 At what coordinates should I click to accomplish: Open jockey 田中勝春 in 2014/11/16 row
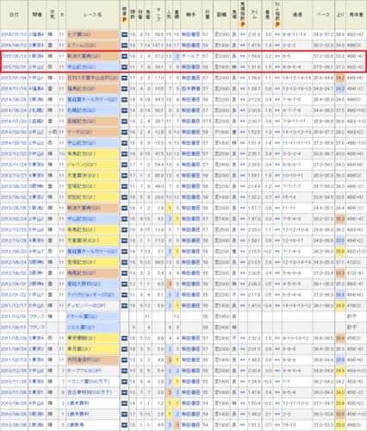190,89
